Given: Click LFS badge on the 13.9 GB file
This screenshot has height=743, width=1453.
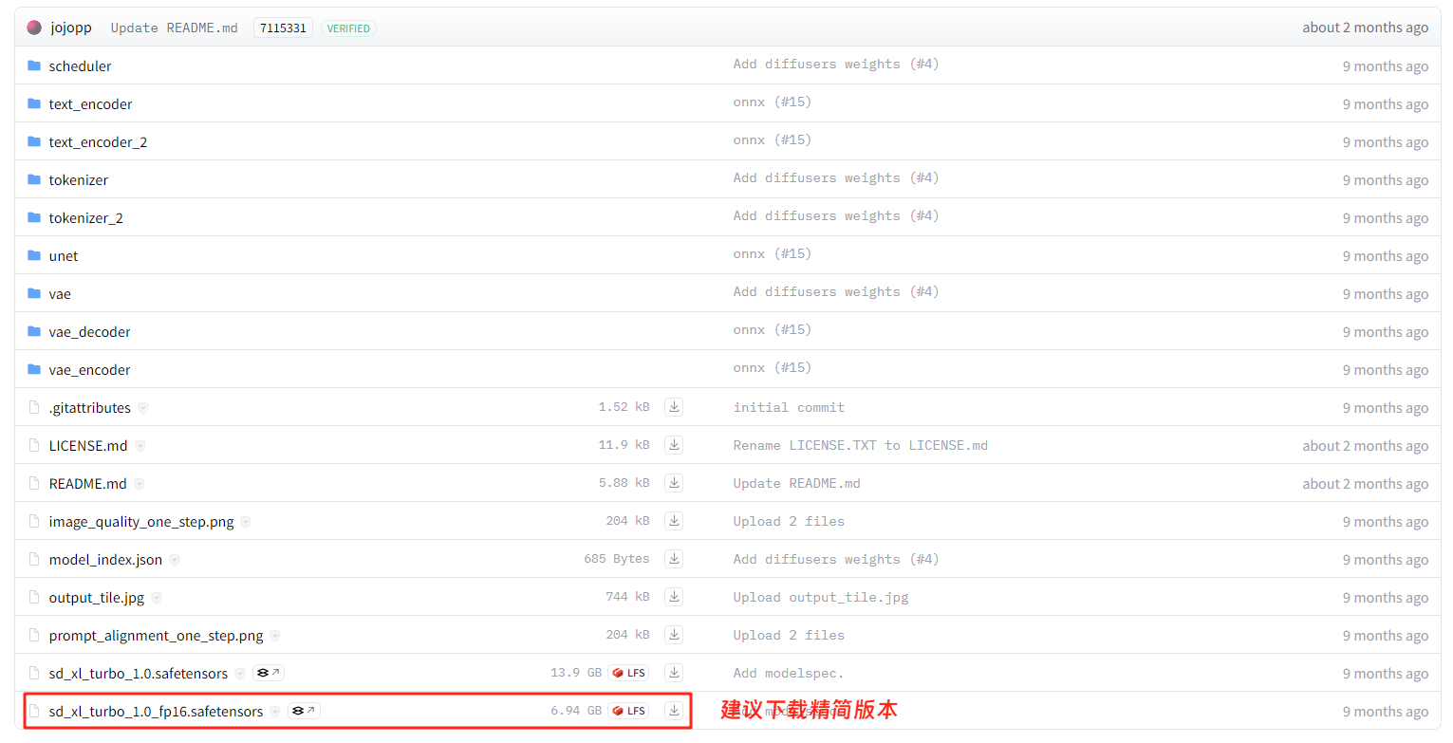Looking at the screenshot, I should (628, 673).
